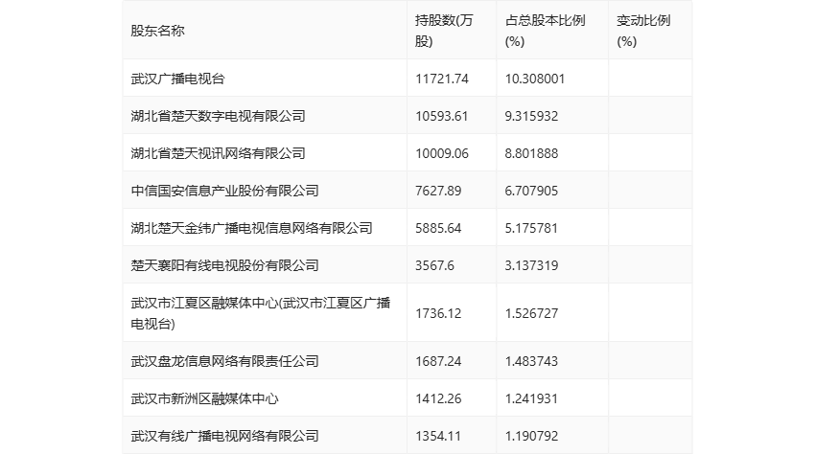Select the shareholder name 楚天襄阳有线电视股份有限公司
The width and height of the screenshot is (815, 454).
coord(224,265)
